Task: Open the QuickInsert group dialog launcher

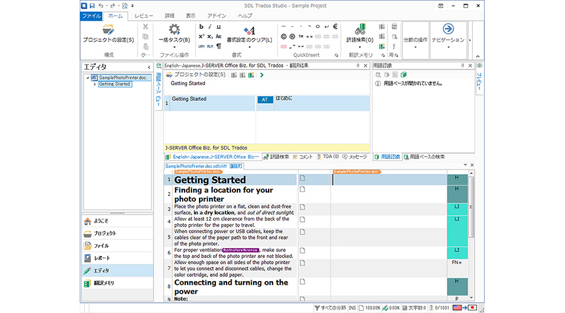Action: 336,55
